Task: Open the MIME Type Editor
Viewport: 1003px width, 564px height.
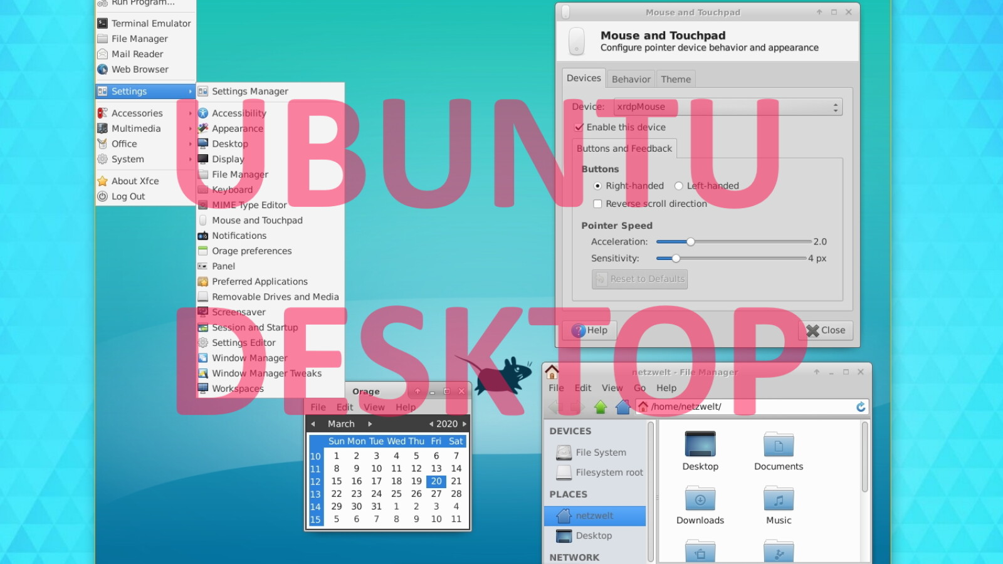Action: [249, 204]
